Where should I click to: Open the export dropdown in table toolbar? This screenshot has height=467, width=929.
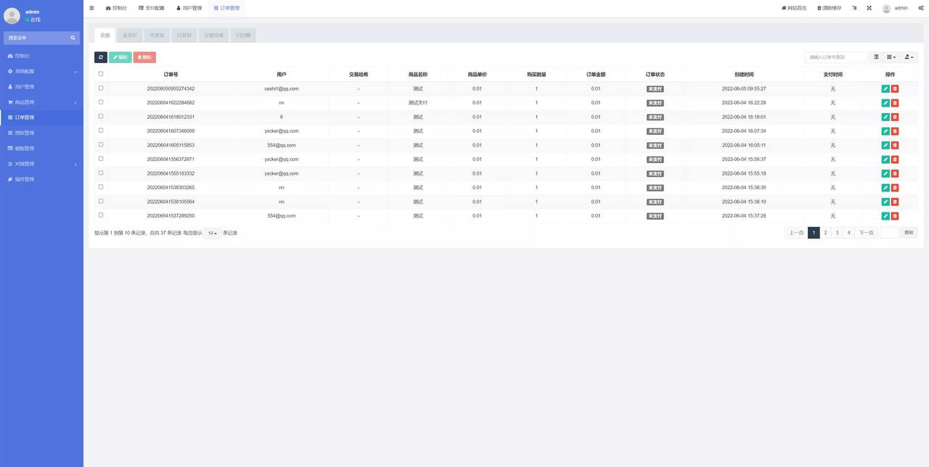[909, 57]
